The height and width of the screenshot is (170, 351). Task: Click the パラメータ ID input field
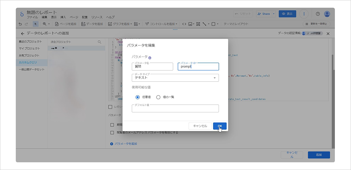point(198,67)
